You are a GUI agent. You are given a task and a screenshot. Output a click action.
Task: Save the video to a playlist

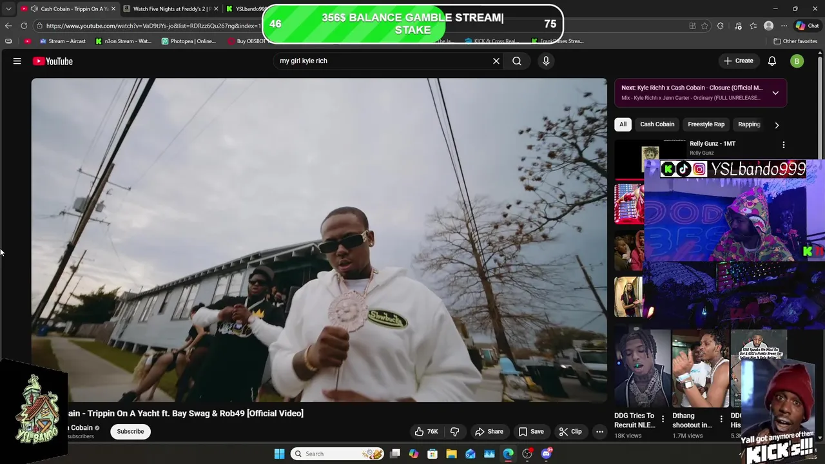point(531,431)
